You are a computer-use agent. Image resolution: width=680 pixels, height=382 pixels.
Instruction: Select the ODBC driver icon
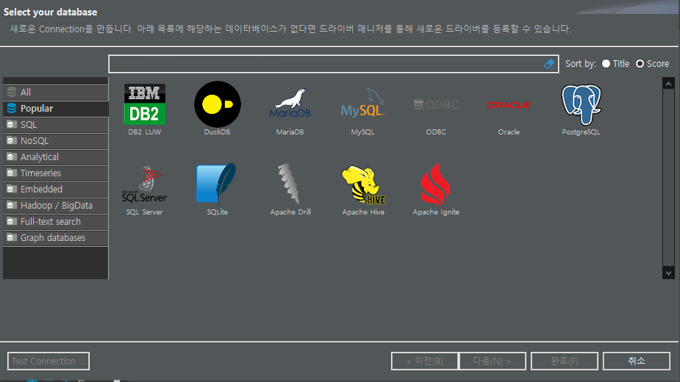point(436,104)
